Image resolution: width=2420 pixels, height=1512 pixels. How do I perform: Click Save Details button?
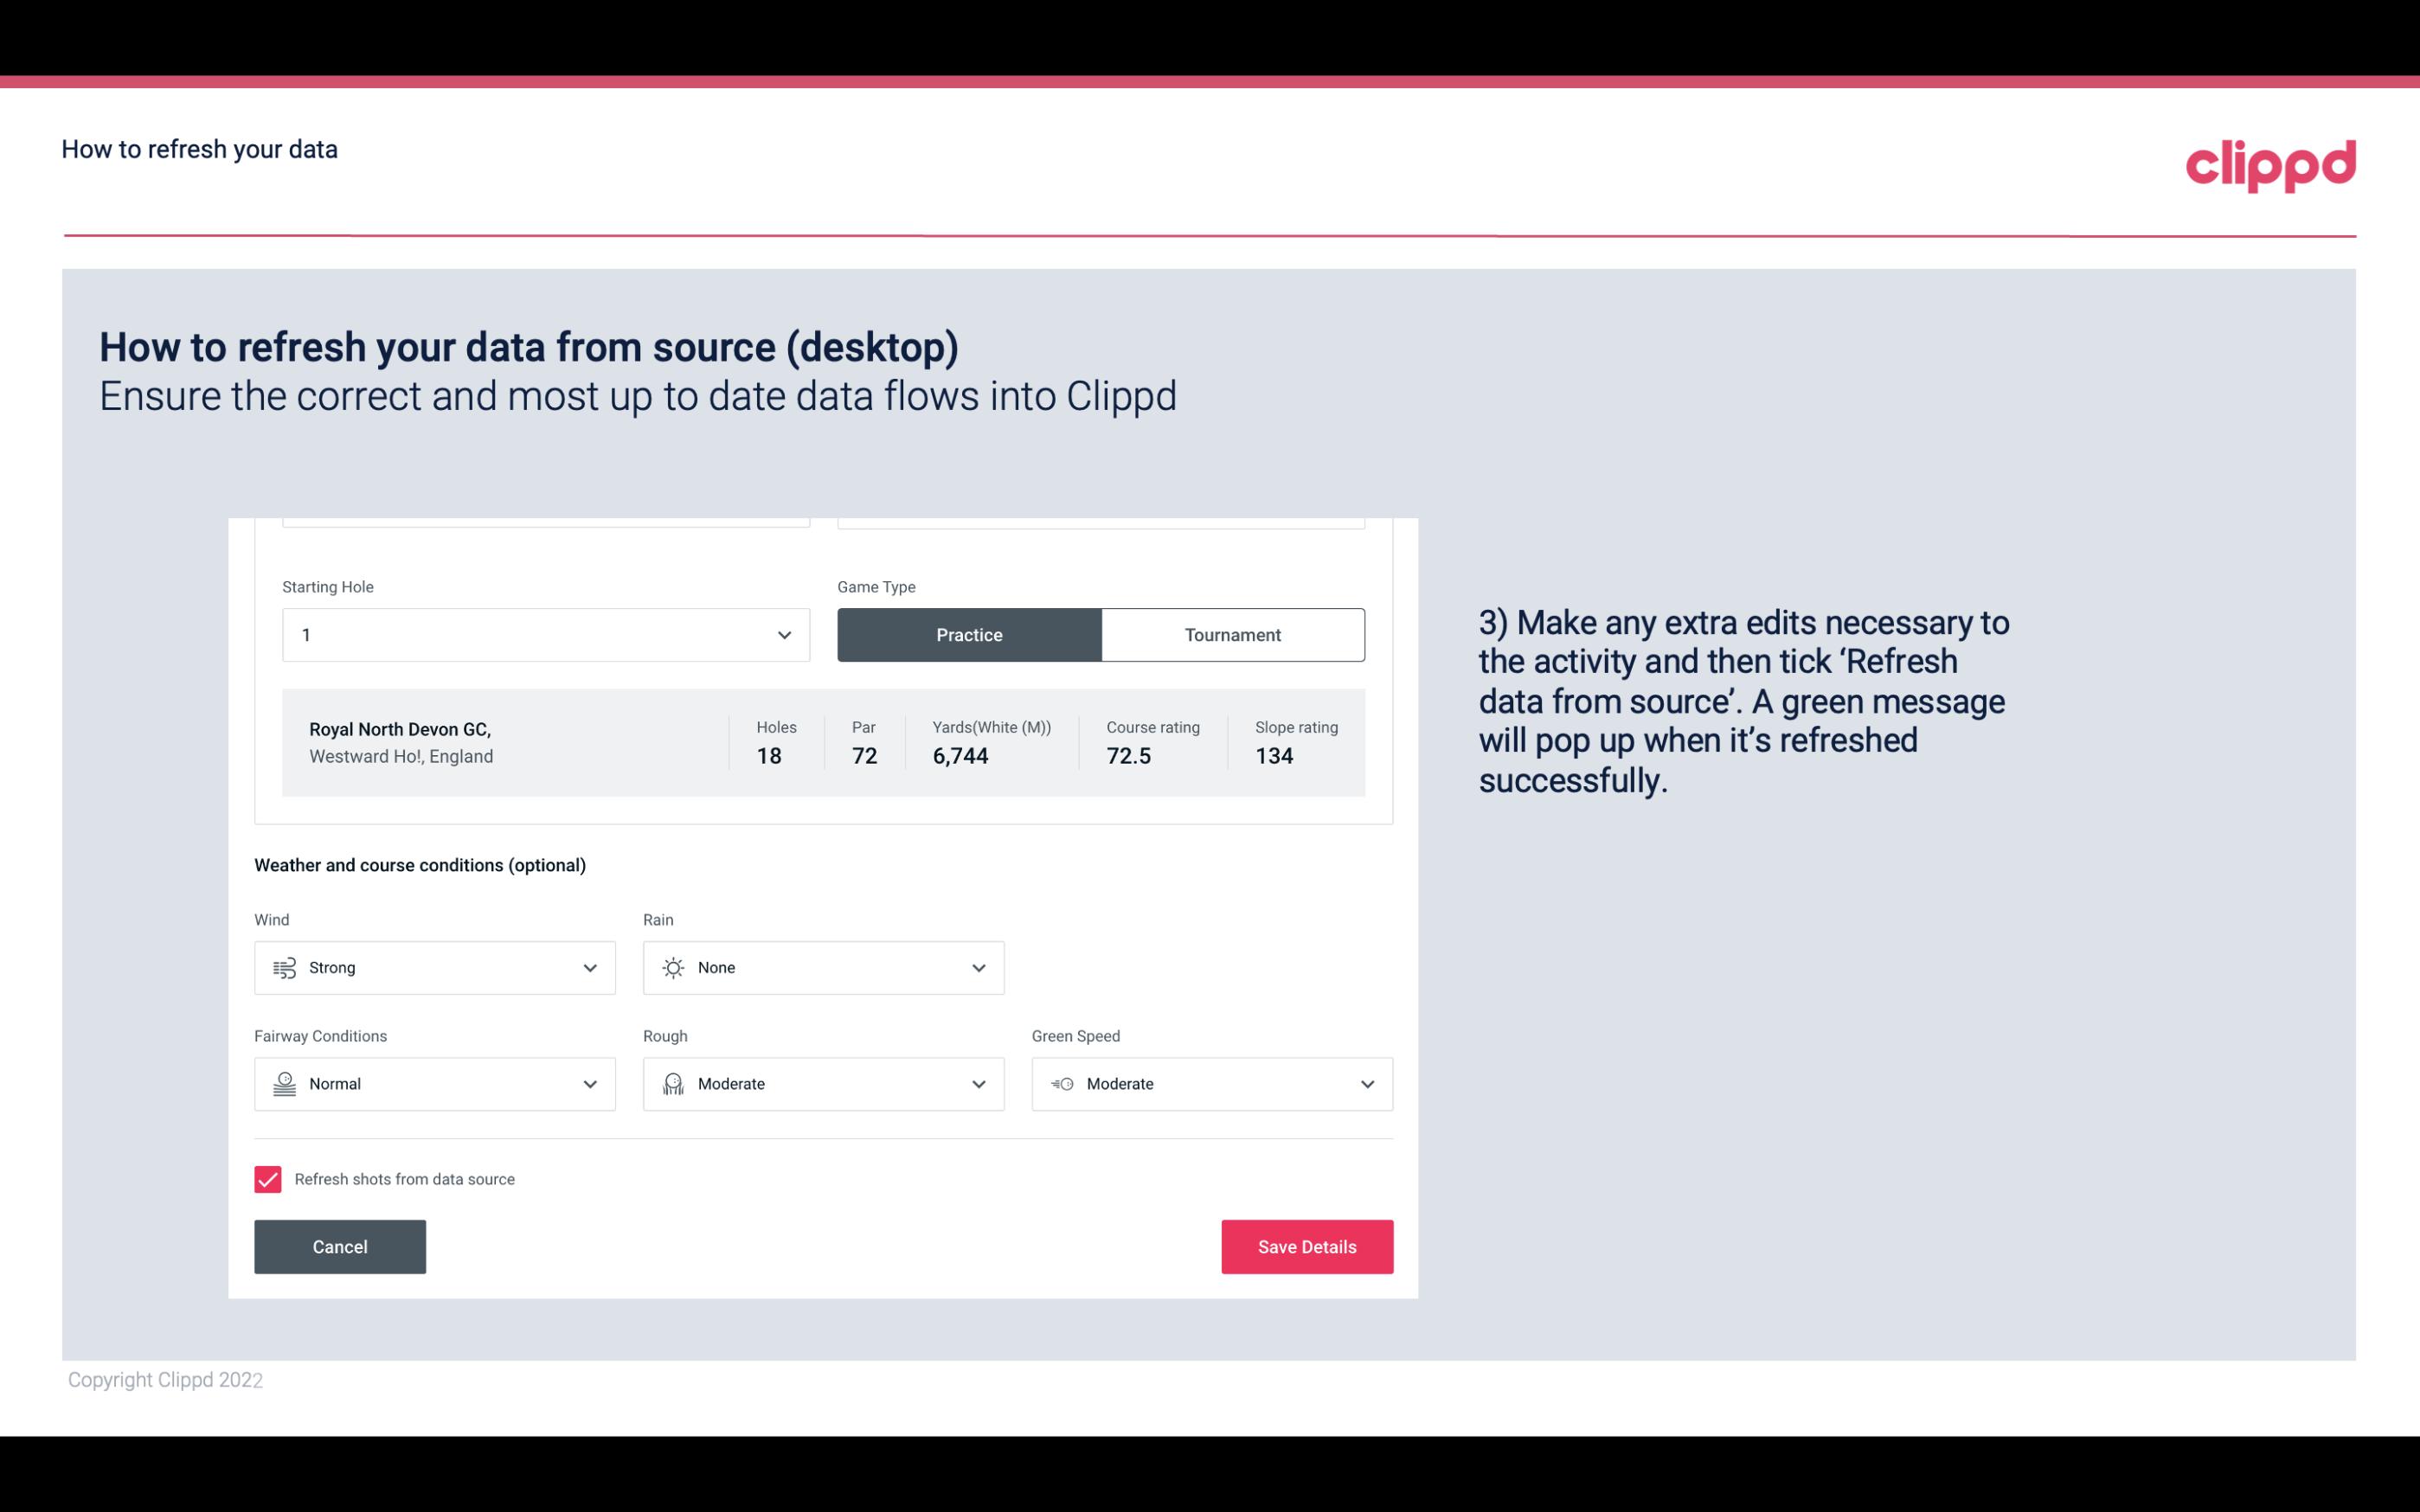1306,1247
